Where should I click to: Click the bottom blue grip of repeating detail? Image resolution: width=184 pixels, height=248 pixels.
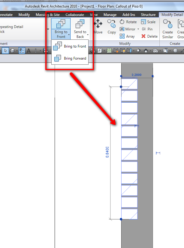pyautogui.click(x=121, y=219)
